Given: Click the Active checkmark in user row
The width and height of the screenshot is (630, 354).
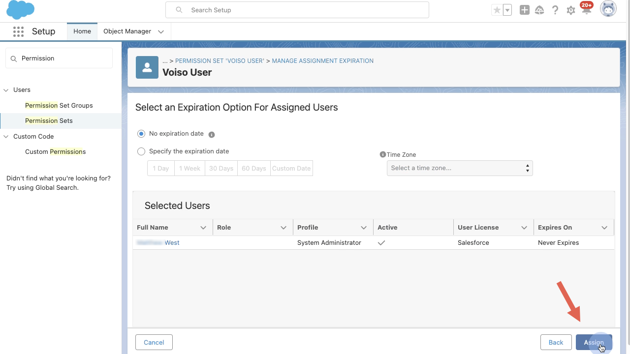Looking at the screenshot, I should pos(381,243).
